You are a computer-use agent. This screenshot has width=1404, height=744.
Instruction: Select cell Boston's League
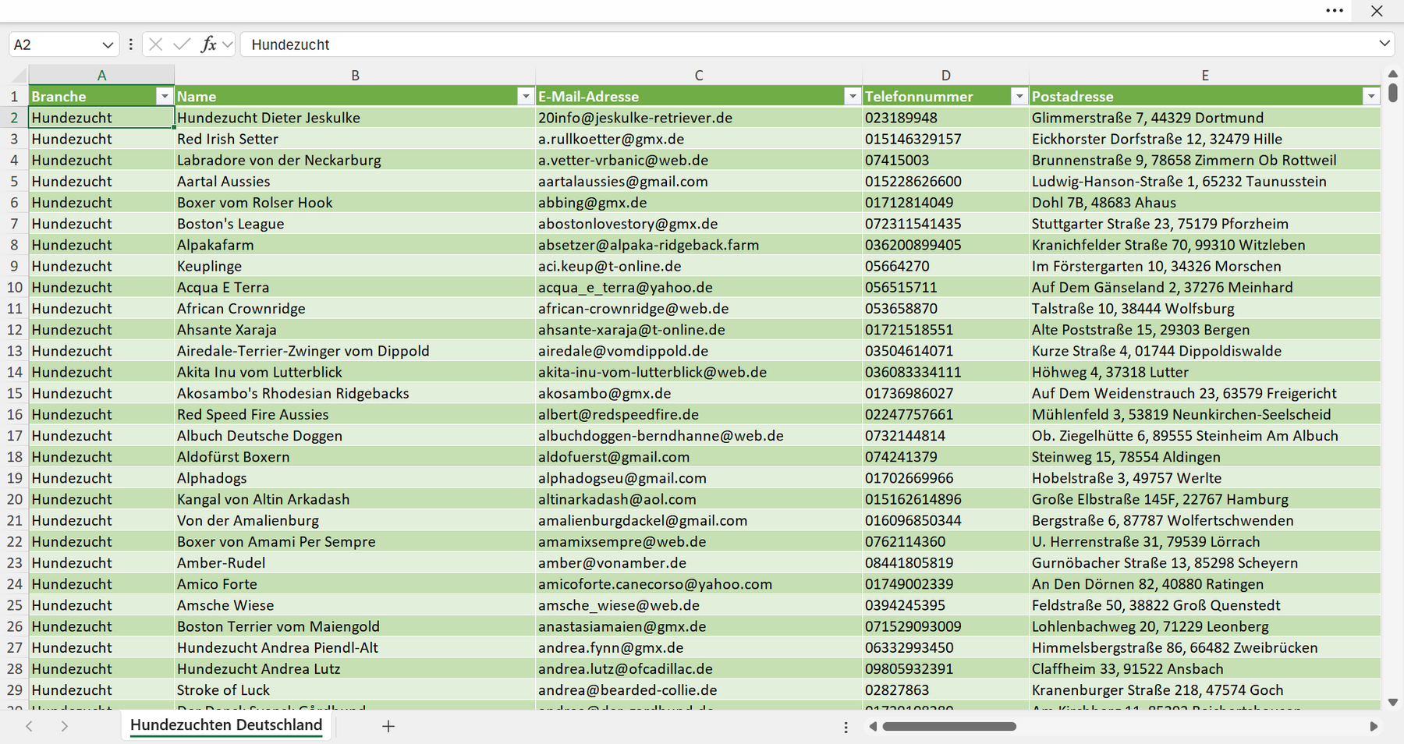tap(355, 224)
